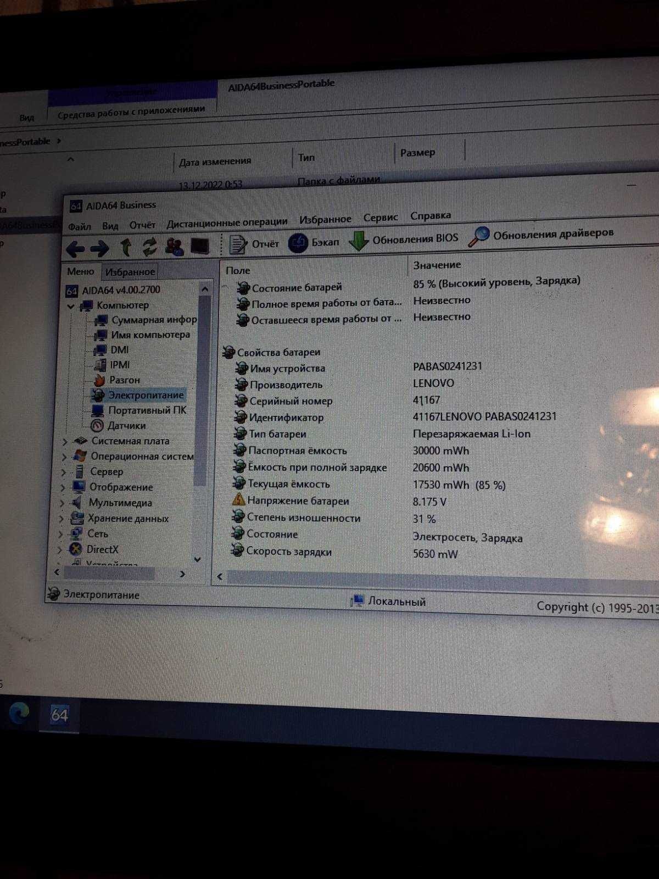Image resolution: width=659 pixels, height=879 pixels.
Task: Expand the Системная плата node
Action: pyautogui.click(x=65, y=442)
